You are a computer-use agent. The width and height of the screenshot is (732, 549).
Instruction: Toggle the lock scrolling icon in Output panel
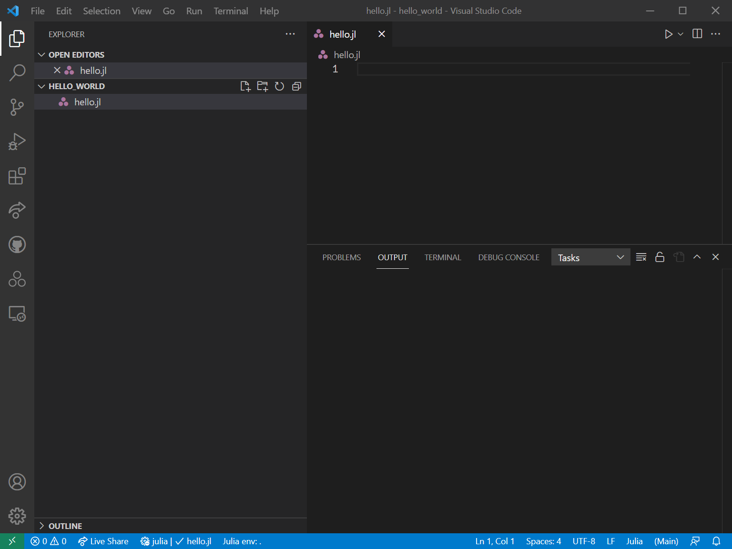[x=660, y=257]
